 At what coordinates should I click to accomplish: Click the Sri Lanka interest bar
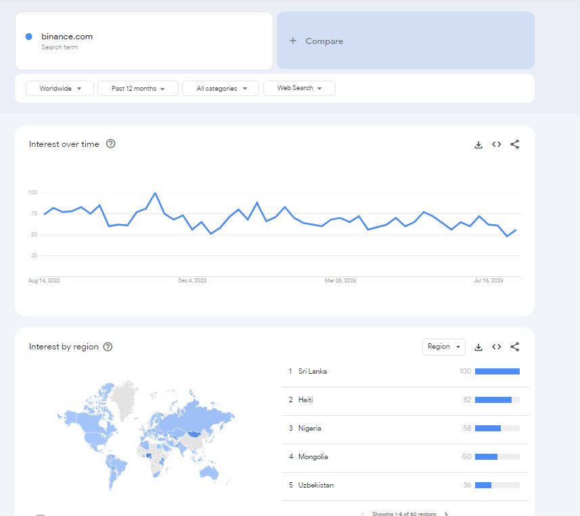pos(497,371)
